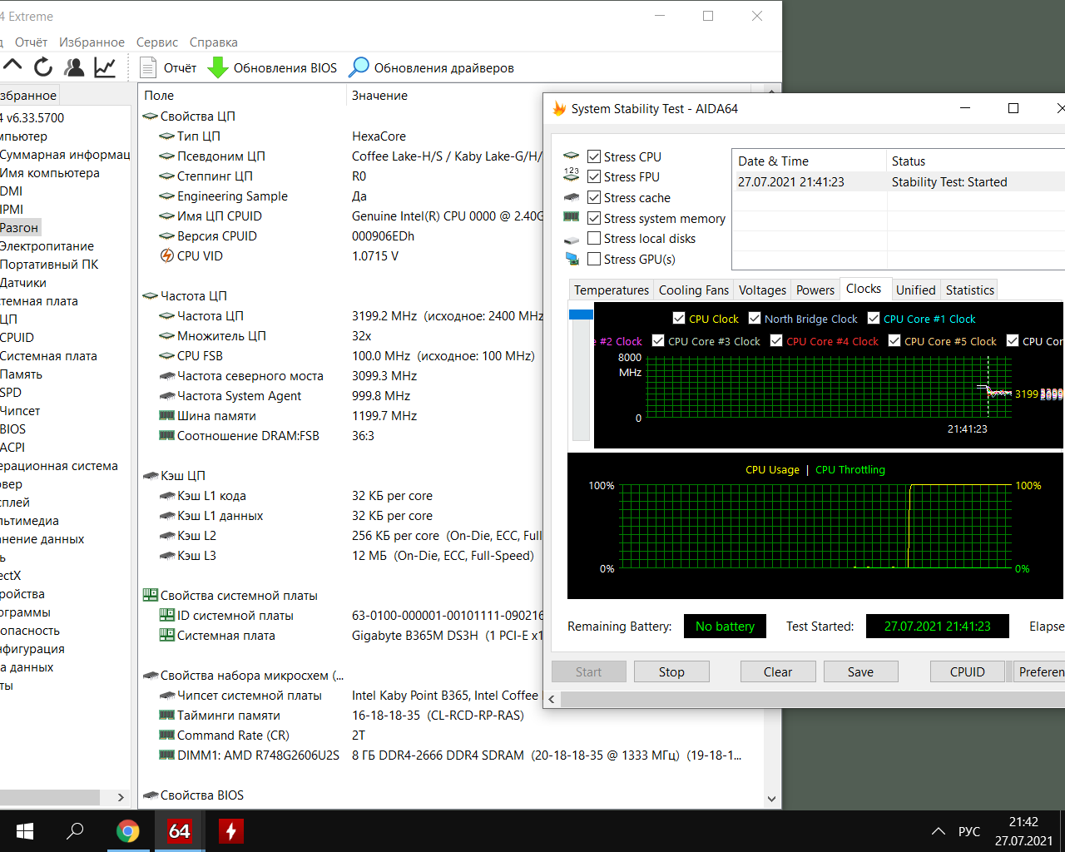Click the magnifier Обновления драйверов toolbar button
Image resolution: width=1065 pixels, height=852 pixels.
pyautogui.click(x=431, y=68)
